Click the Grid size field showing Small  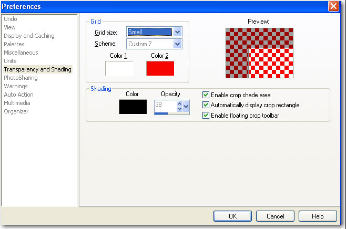click(150, 32)
